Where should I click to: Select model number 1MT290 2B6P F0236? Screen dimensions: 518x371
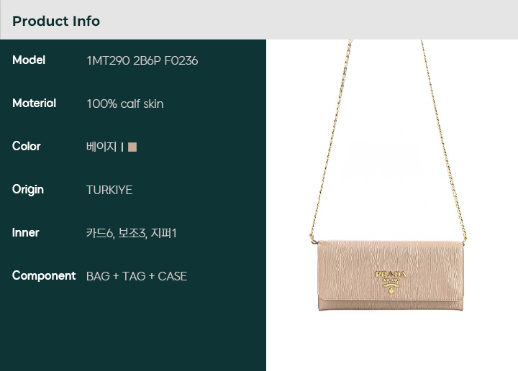(142, 60)
